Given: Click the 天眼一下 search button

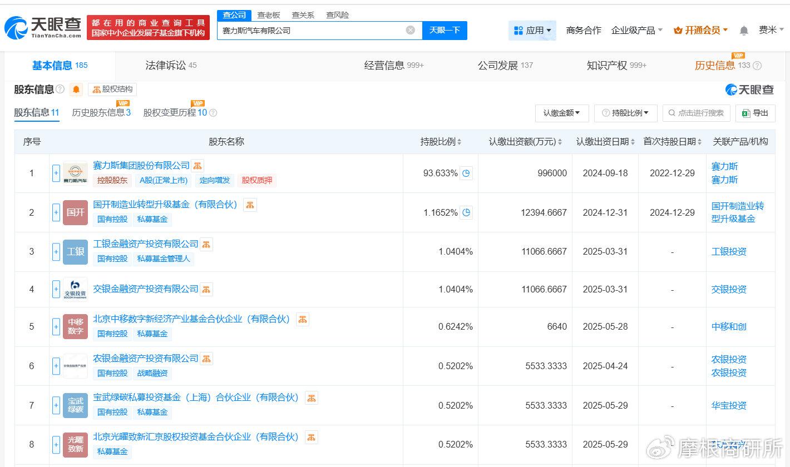Looking at the screenshot, I should tap(445, 30).
